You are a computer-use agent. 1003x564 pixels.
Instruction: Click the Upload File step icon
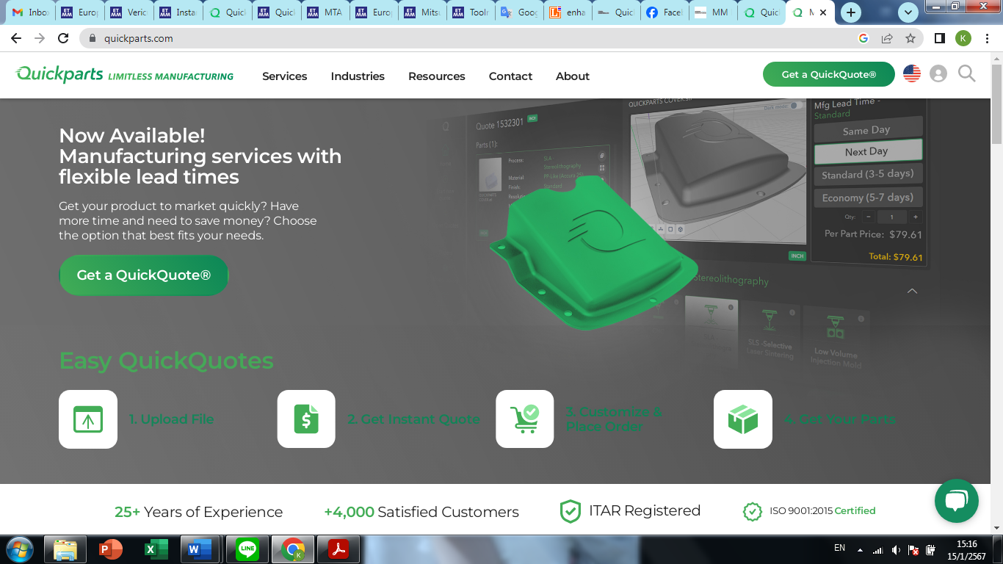pos(88,419)
